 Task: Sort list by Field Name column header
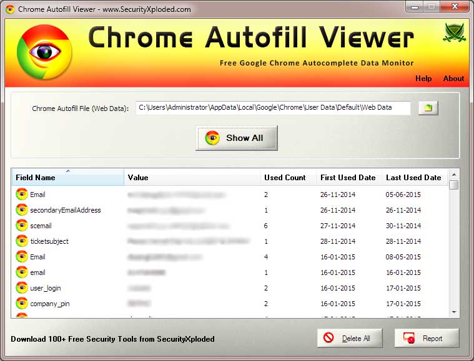click(x=67, y=178)
